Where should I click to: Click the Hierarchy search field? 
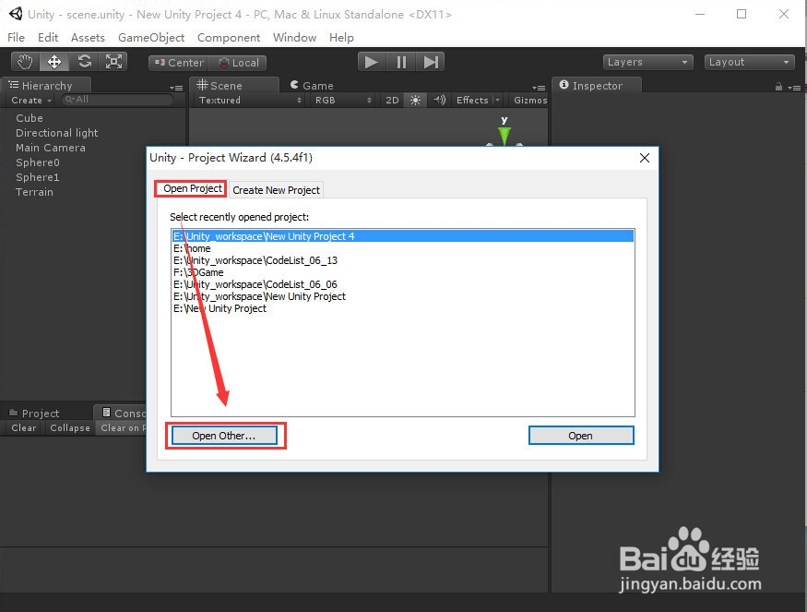tap(117, 100)
